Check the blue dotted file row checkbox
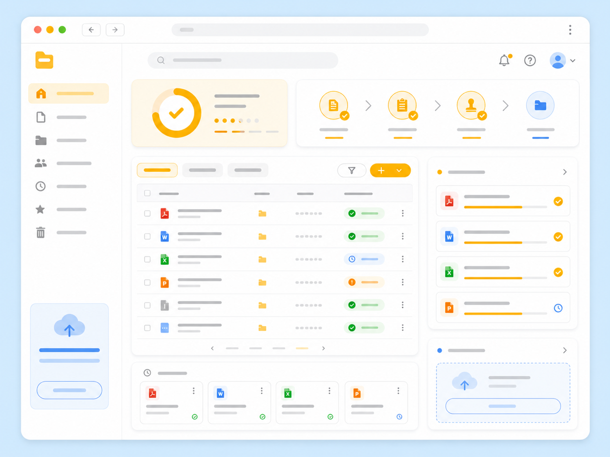Screen dimensions: 610x457 click(147, 328)
